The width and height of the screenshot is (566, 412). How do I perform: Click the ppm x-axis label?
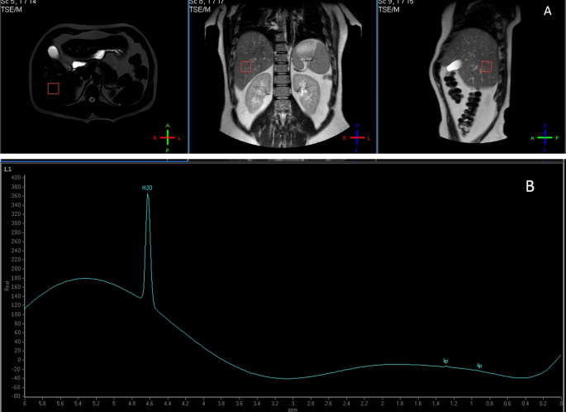coord(293,409)
